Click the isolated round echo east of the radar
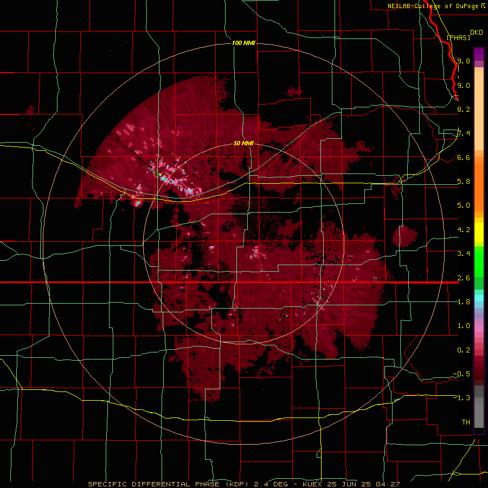The image size is (488, 488). (404, 236)
